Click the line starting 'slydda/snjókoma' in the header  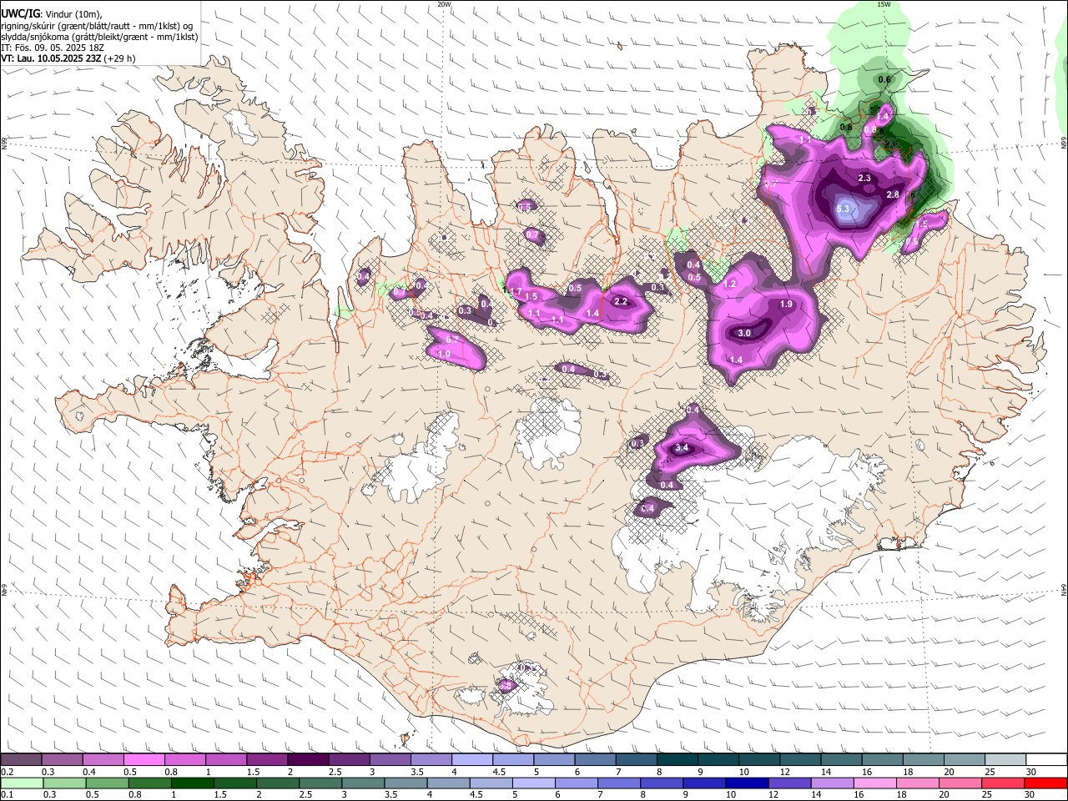[x=99, y=37]
